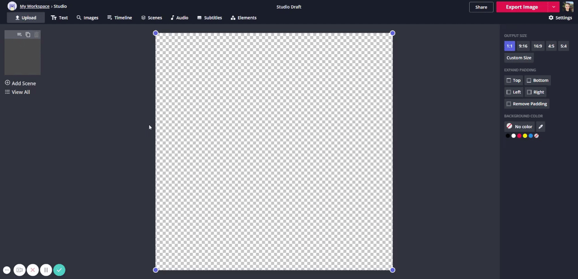Open the Subtitles menu
The width and height of the screenshot is (578, 279).
[x=210, y=18]
